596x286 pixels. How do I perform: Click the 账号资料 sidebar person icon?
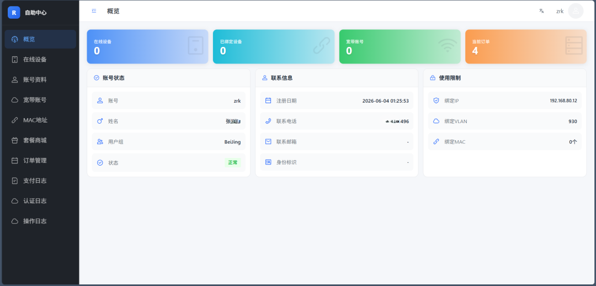(15, 80)
